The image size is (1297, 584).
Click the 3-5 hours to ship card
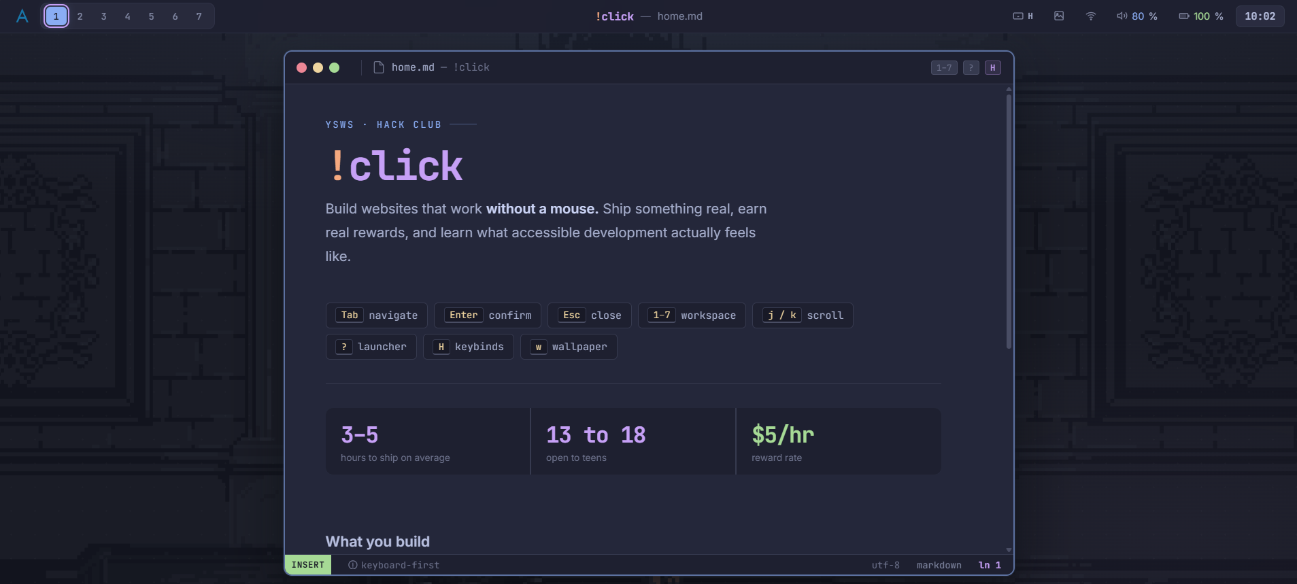tap(428, 441)
